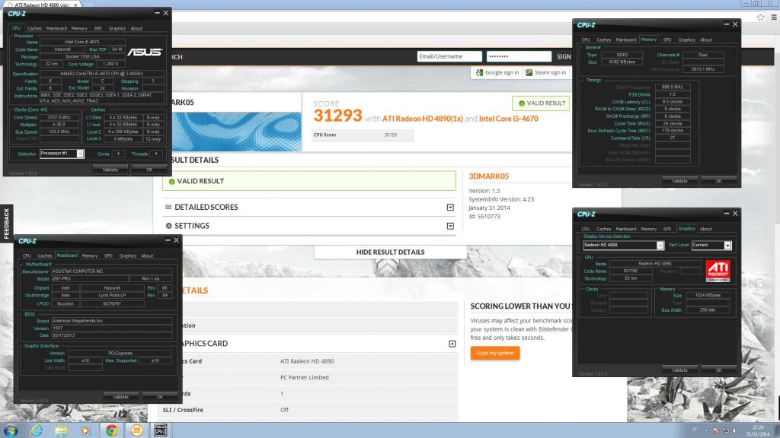Click the CPU Score value 35129

click(391, 135)
